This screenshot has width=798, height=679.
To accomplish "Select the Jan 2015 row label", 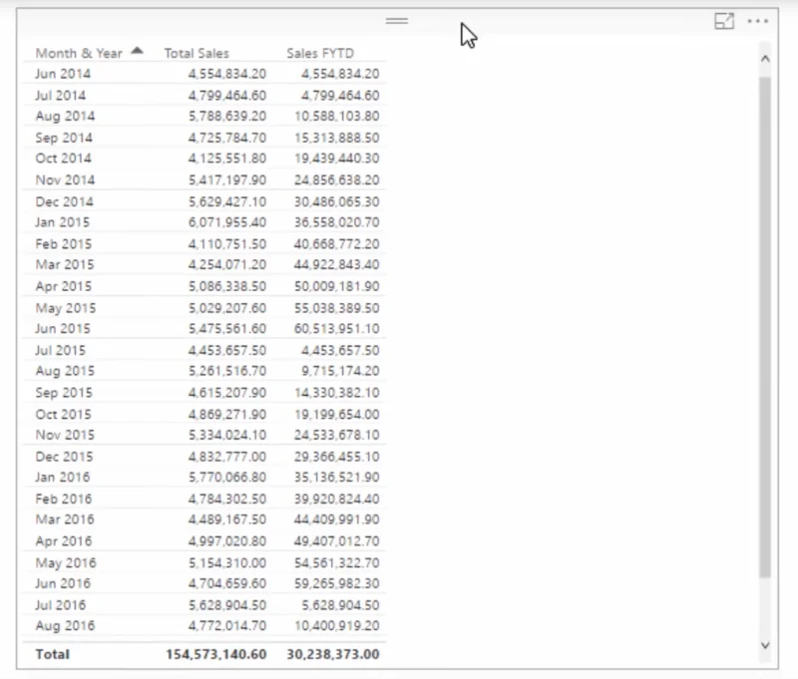I will coord(62,222).
